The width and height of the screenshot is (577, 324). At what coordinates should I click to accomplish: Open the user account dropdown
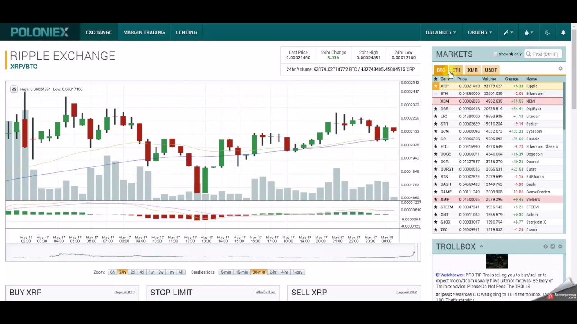point(528,32)
